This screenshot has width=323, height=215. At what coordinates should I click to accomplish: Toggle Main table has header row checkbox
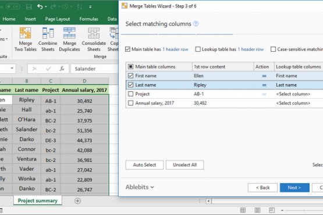127,49
